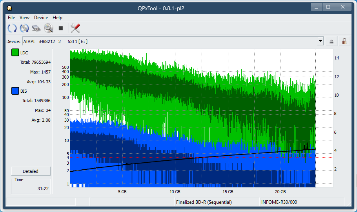Minimize the QPxTool window
357x212 pixels.
point(316,7)
